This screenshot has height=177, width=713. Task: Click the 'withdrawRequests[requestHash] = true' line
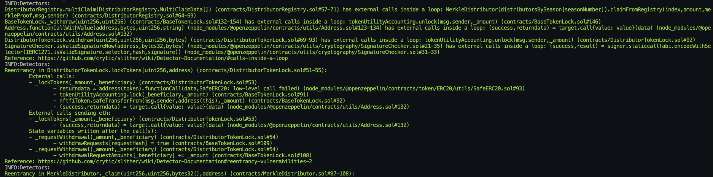pyautogui.click(x=163, y=143)
